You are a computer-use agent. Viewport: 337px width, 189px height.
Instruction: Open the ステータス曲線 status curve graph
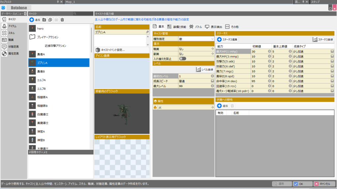(324, 39)
